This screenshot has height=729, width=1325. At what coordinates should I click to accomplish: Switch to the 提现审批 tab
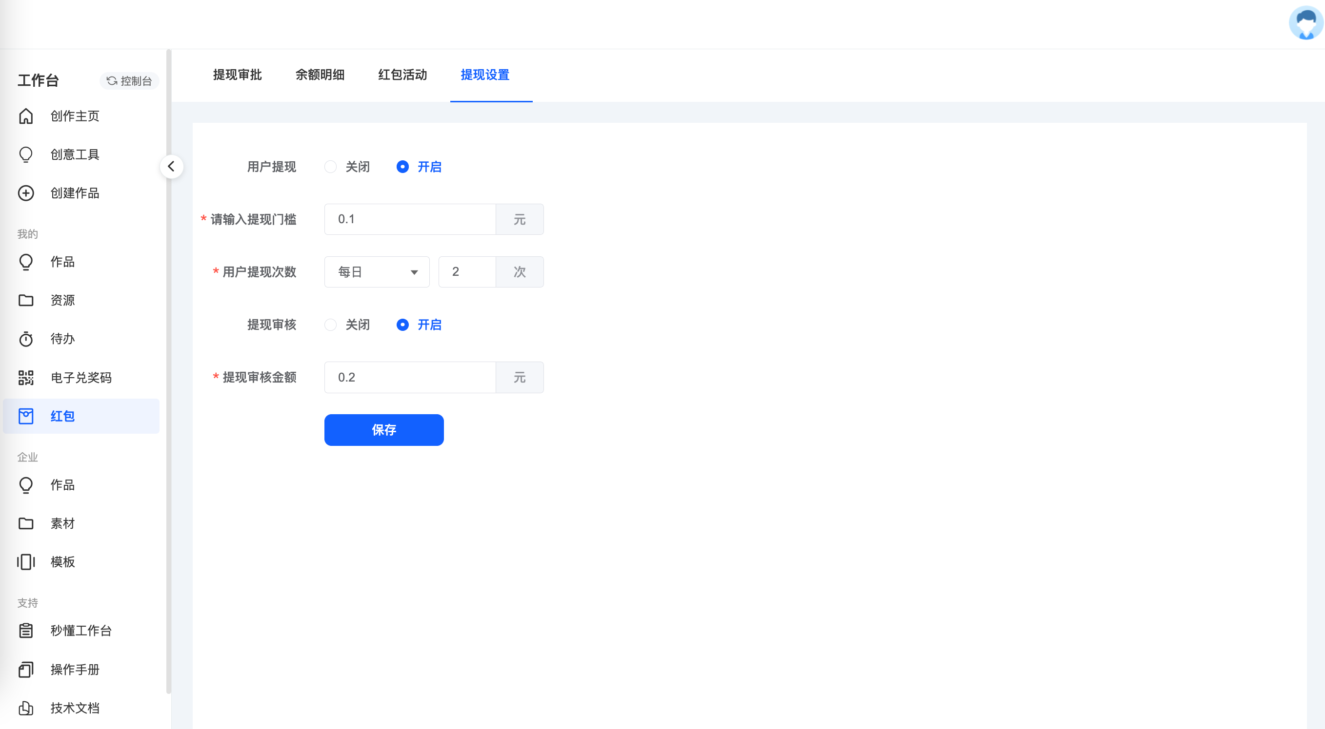coord(238,75)
